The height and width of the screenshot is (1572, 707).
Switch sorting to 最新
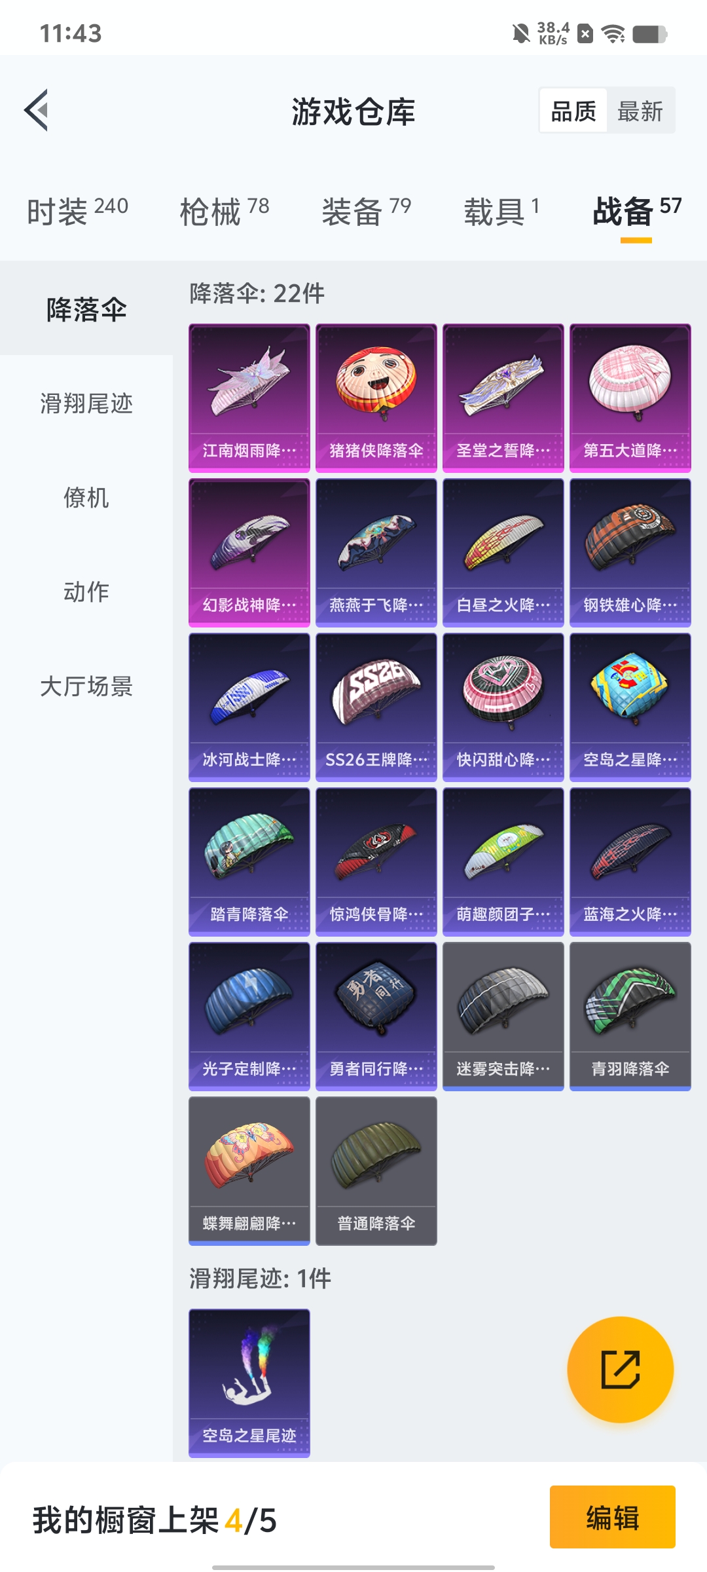pos(640,111)
